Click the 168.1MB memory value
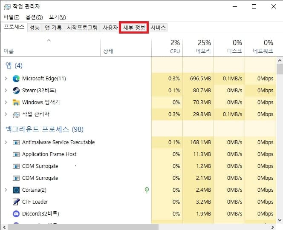The height and width of the screenshot is (230, 283). (x=200, y=142)
